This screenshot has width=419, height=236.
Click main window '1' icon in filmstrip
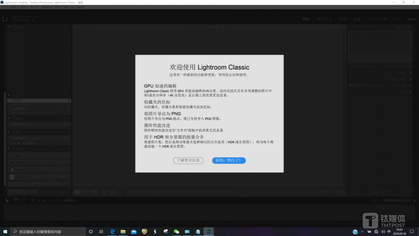tap(16, 200)
